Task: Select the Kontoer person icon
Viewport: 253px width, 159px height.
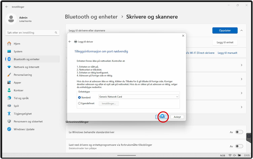Action: click(x=9, y=90)
